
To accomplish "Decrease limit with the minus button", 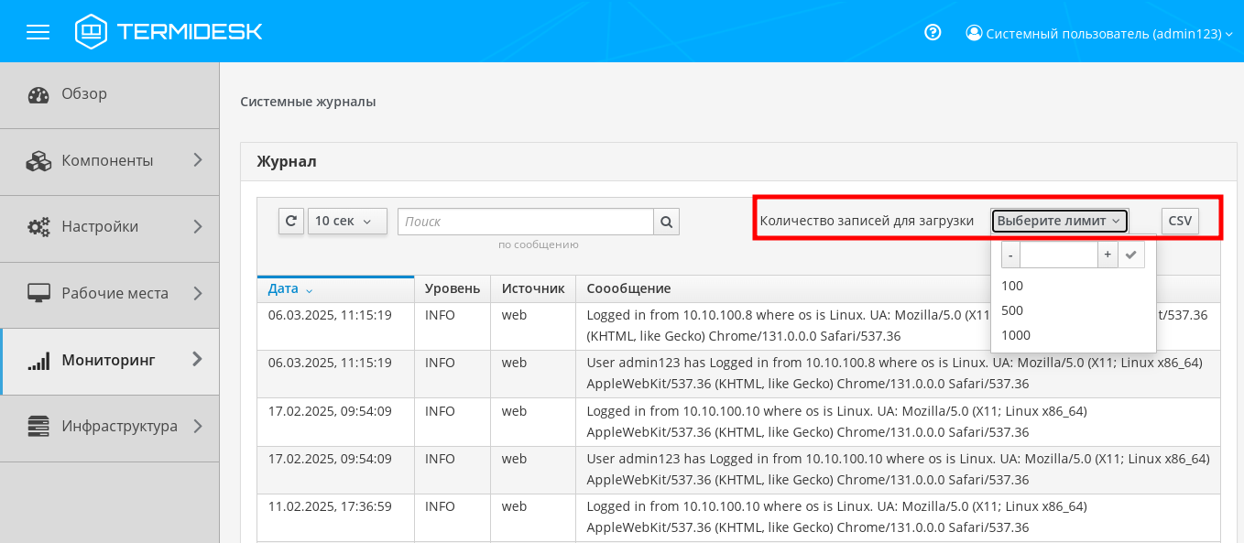I will pyautogui.click(x=1010, y=255).
